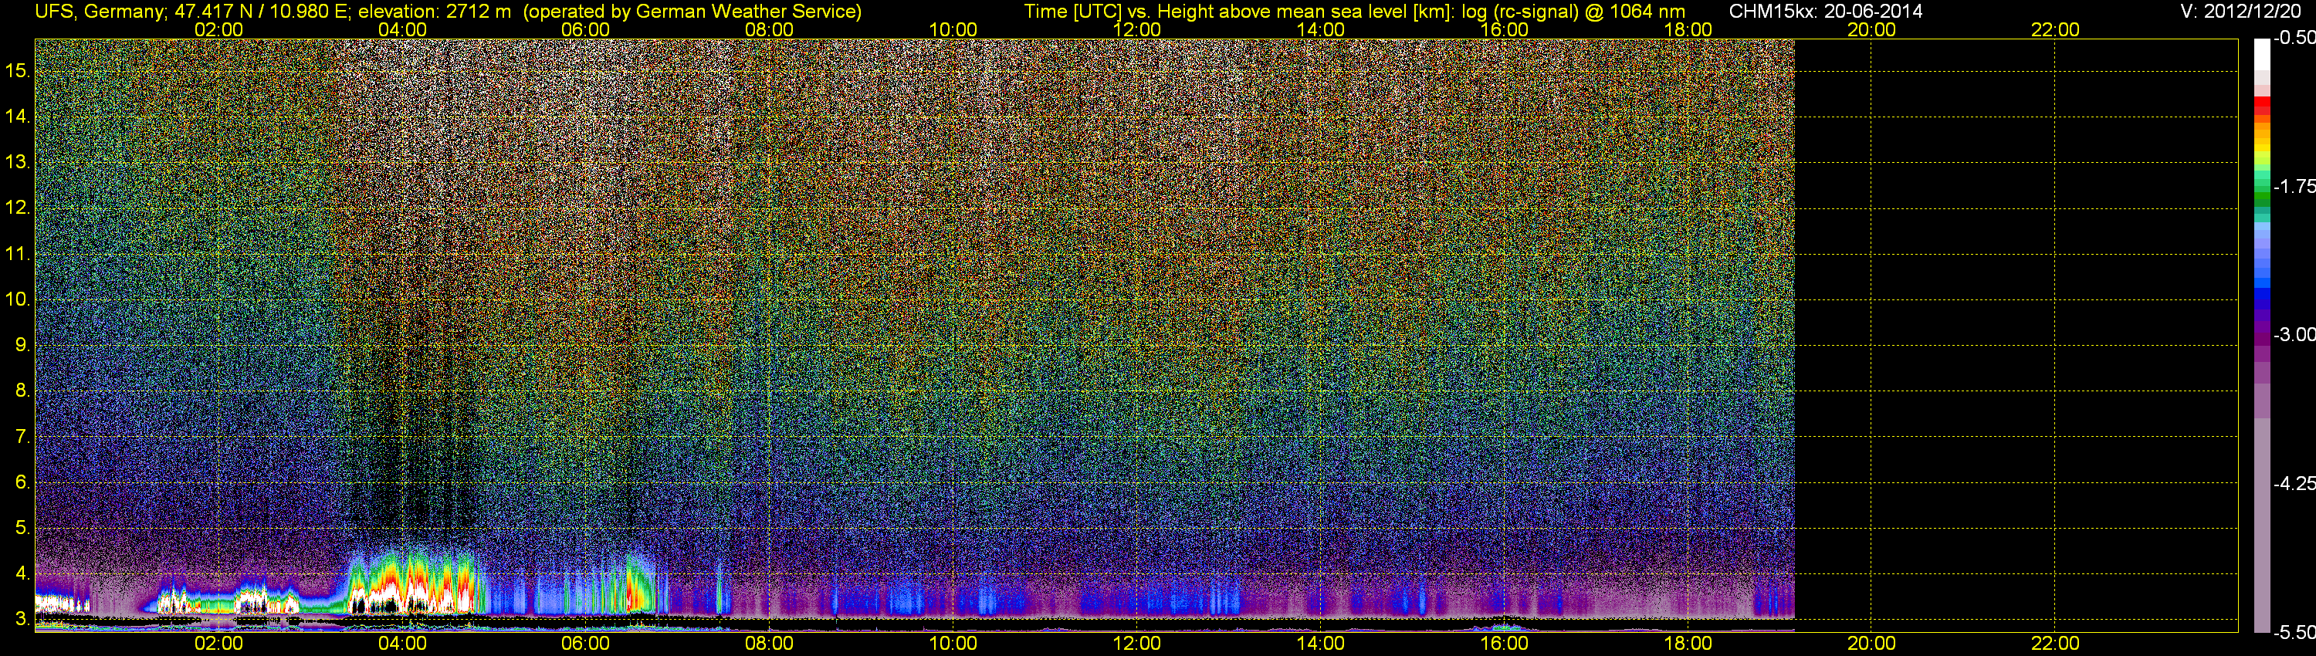Click the '-3.00' colorbar scale value
The width and height of the screenshot is (2316, 656).
pos(2294,334)
